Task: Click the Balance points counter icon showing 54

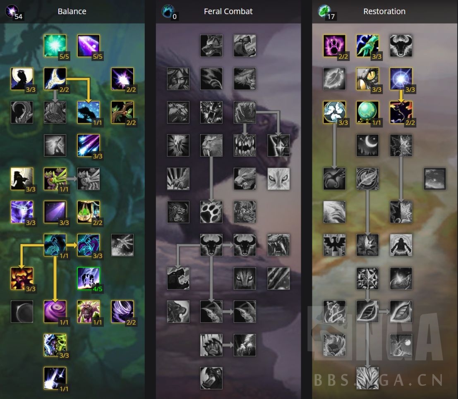Action: [x=12, y=11]
